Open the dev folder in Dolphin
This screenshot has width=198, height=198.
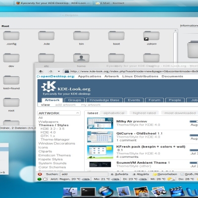tap(11, 60)
